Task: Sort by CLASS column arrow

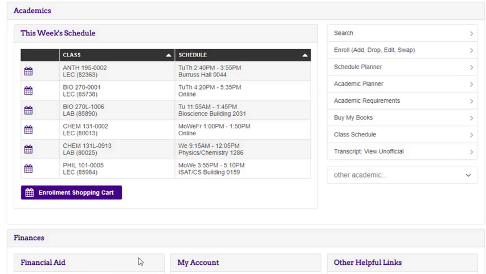Action: (169, 55)
